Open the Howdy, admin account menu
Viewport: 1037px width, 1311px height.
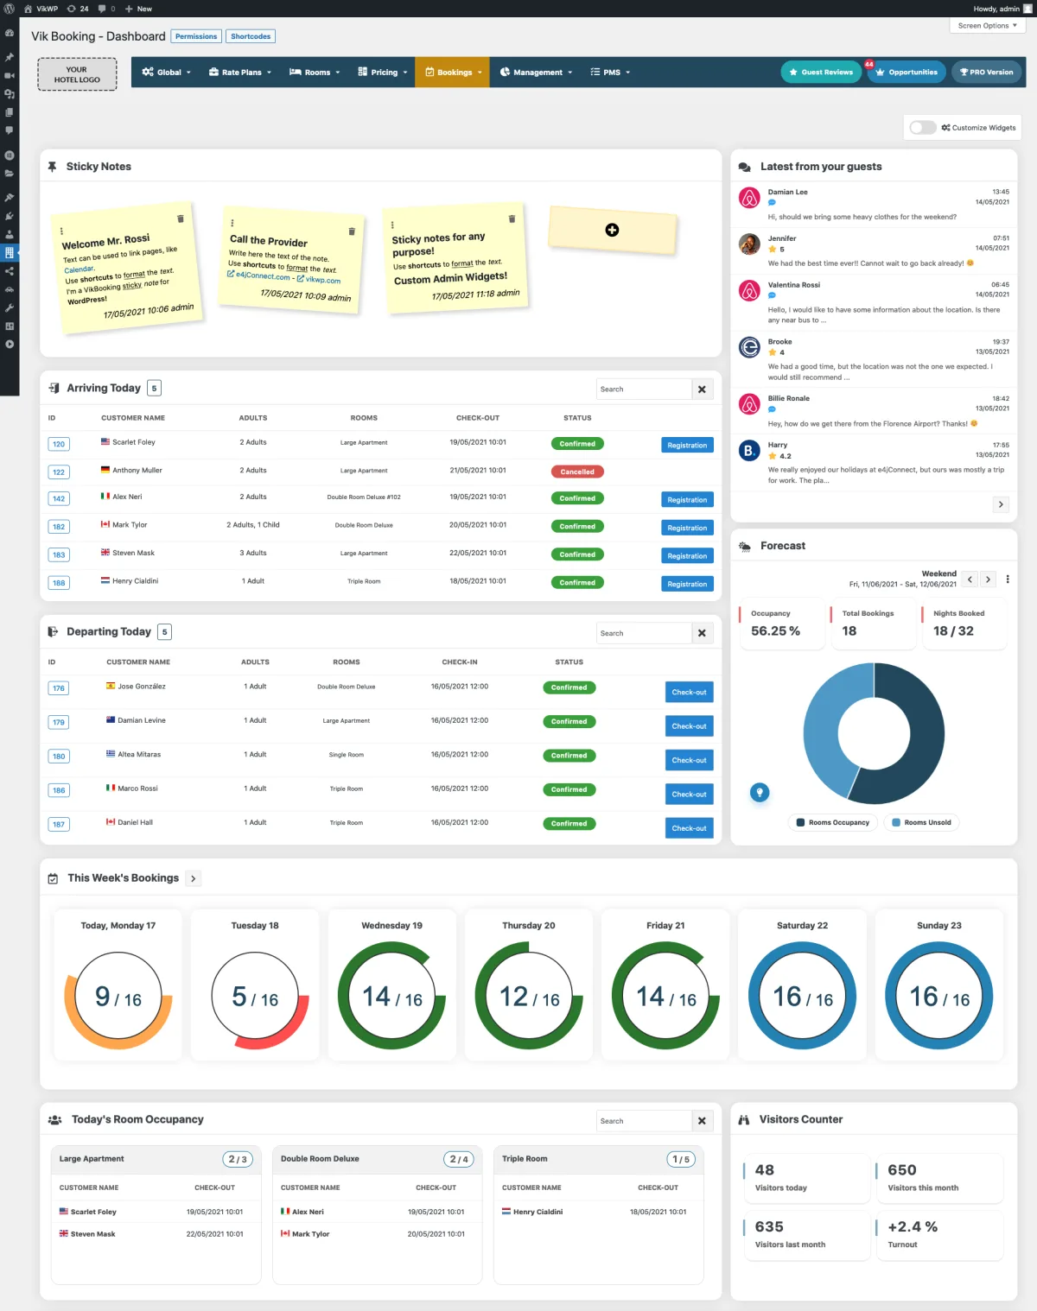pos(1002,9)
